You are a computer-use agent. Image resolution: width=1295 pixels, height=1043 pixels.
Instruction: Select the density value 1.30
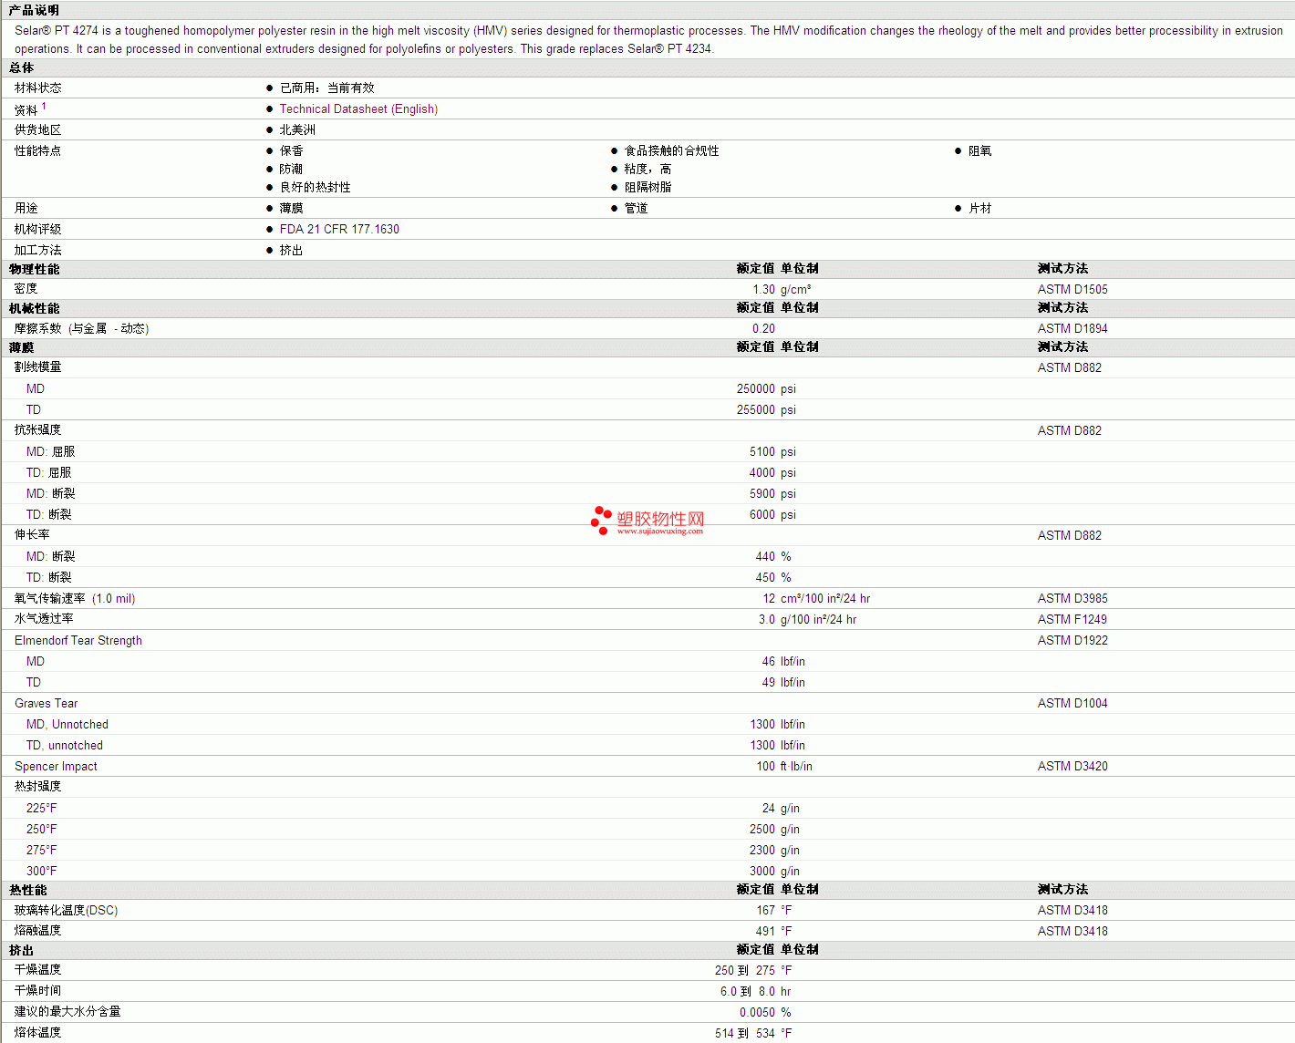click(763, 290)
